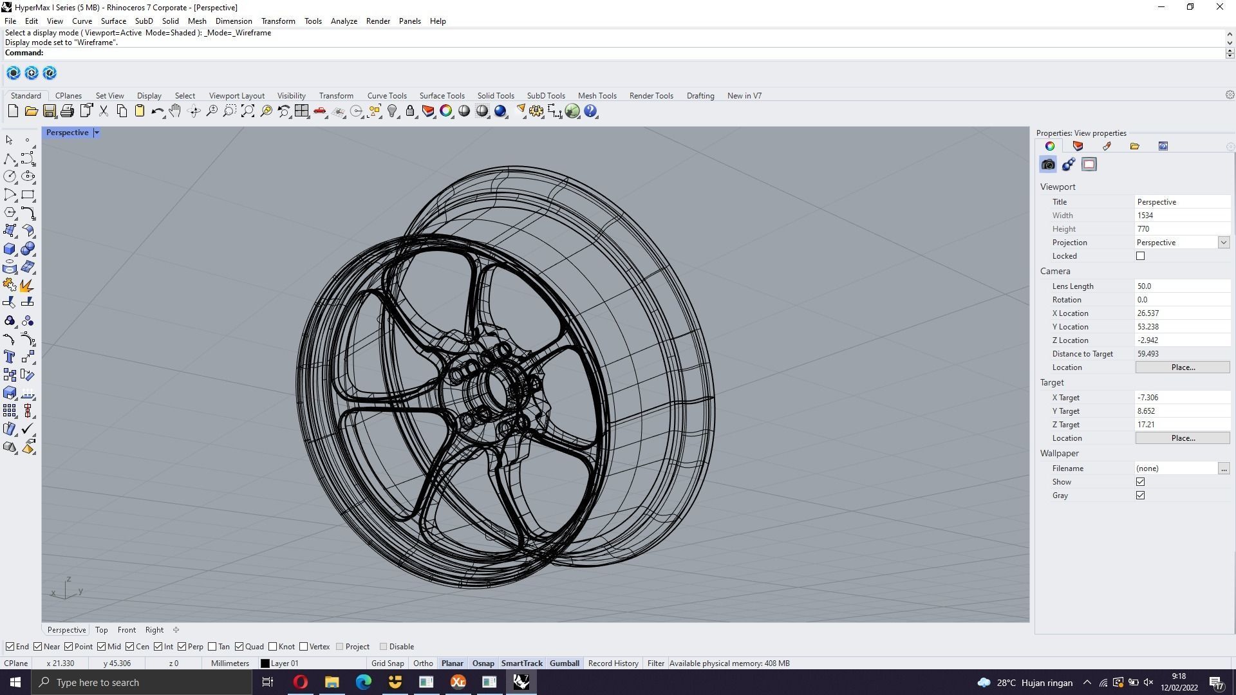Select the Explode tool
The width and height of the screenshot is (1236, 695).
[28, 285]
